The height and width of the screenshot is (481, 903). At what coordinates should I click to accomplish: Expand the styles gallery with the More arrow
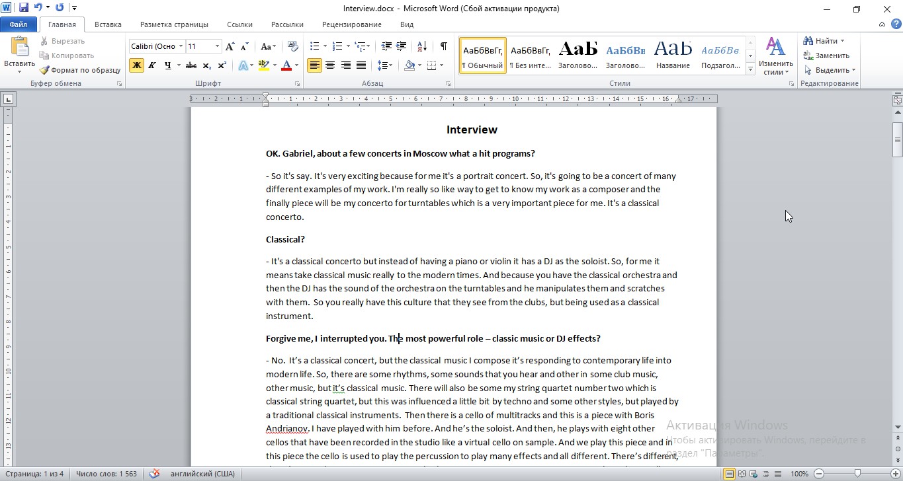[x=751, y=69]
